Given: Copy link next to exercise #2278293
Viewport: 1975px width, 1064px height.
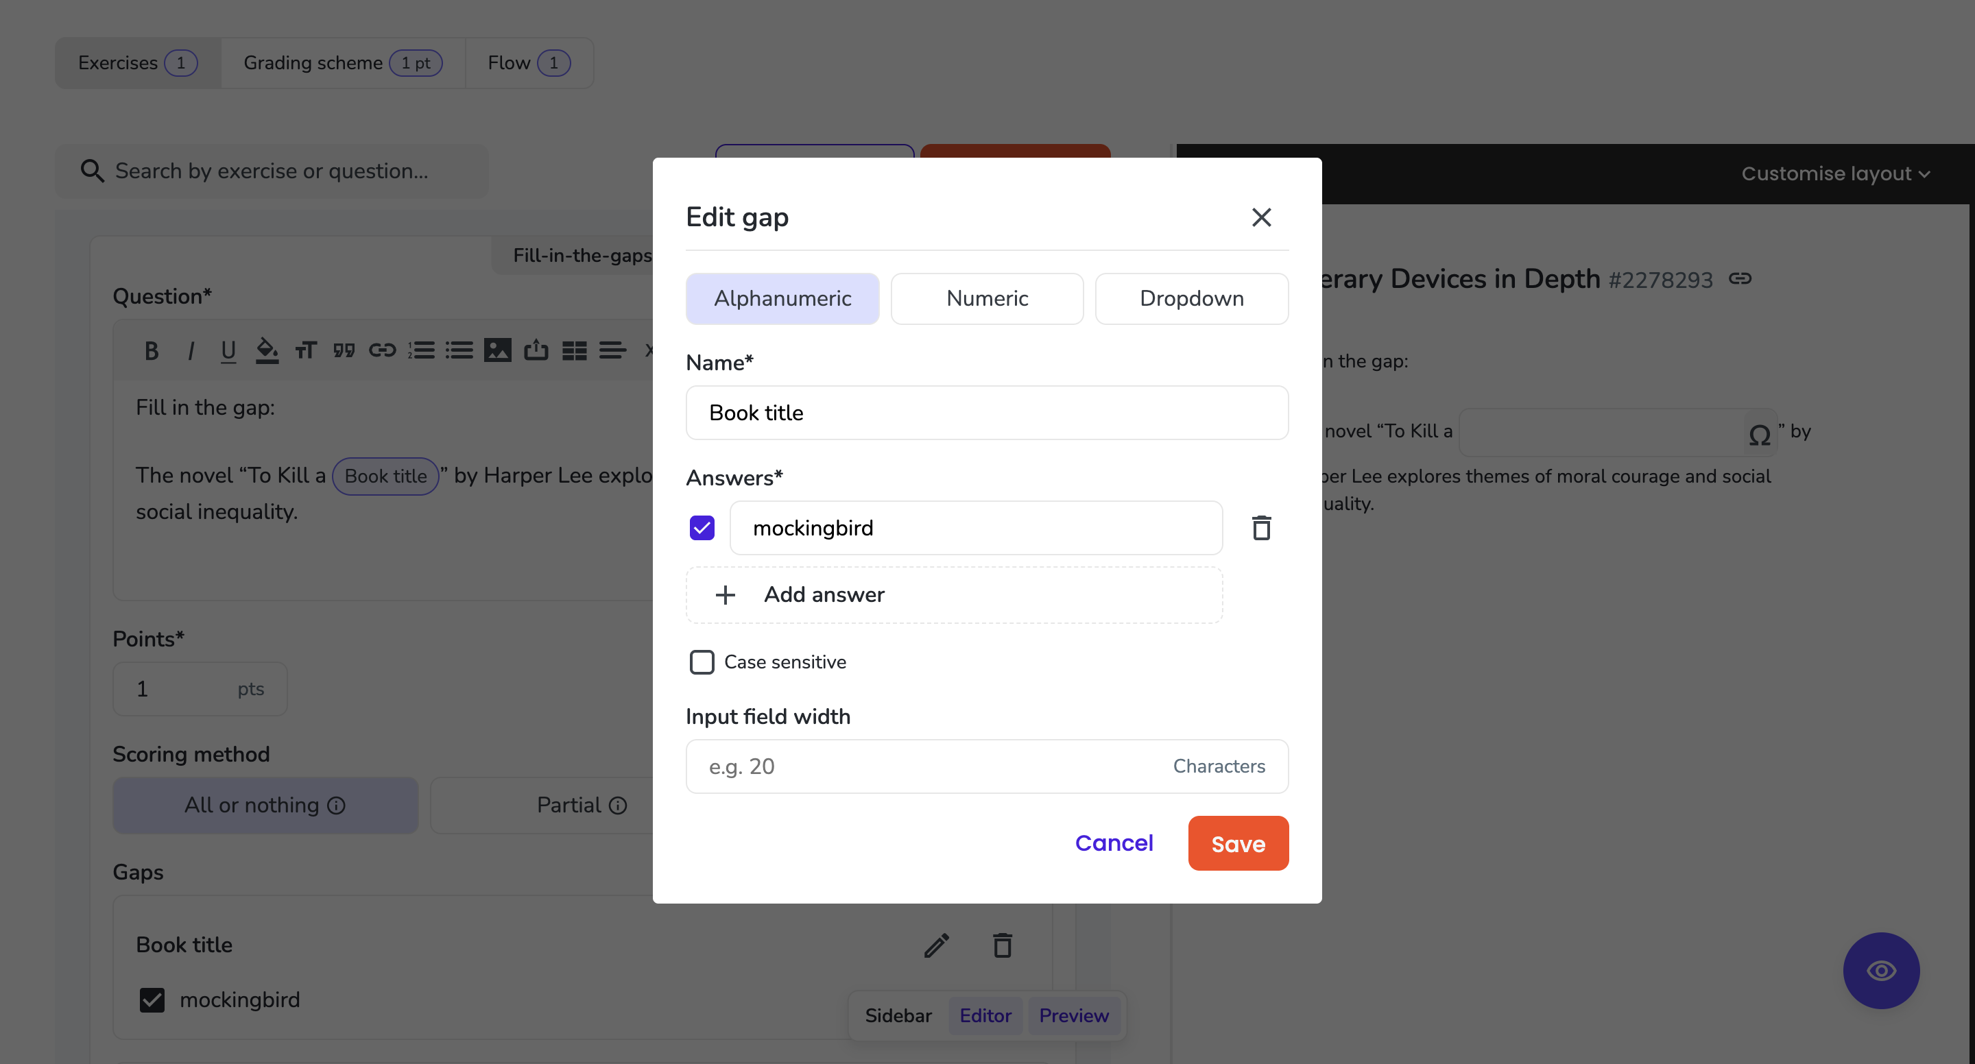Looking at the screenshot, I should tap(1740, 279).
